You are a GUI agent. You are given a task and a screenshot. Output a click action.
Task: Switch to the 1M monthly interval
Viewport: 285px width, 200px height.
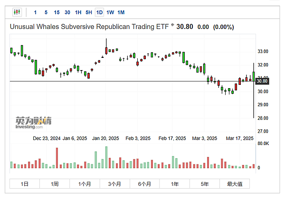pyautogui.click(x=121, y=12)
